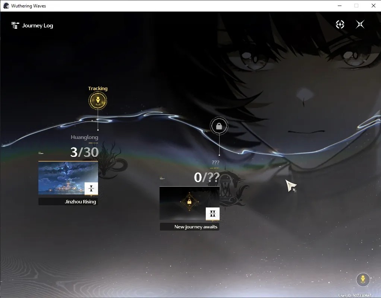Click the crosshair recenter icon at top right

(x=340, y=24)
